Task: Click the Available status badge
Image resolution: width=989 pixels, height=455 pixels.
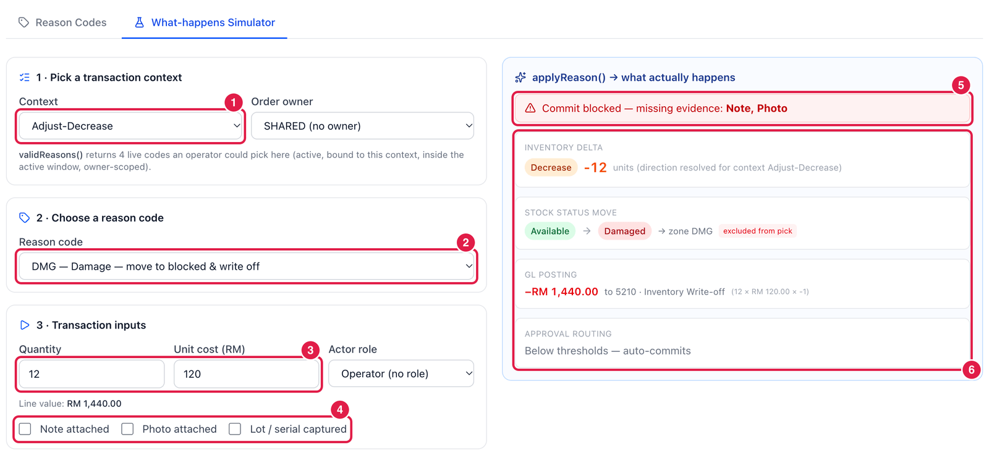Action: point(550,231)
